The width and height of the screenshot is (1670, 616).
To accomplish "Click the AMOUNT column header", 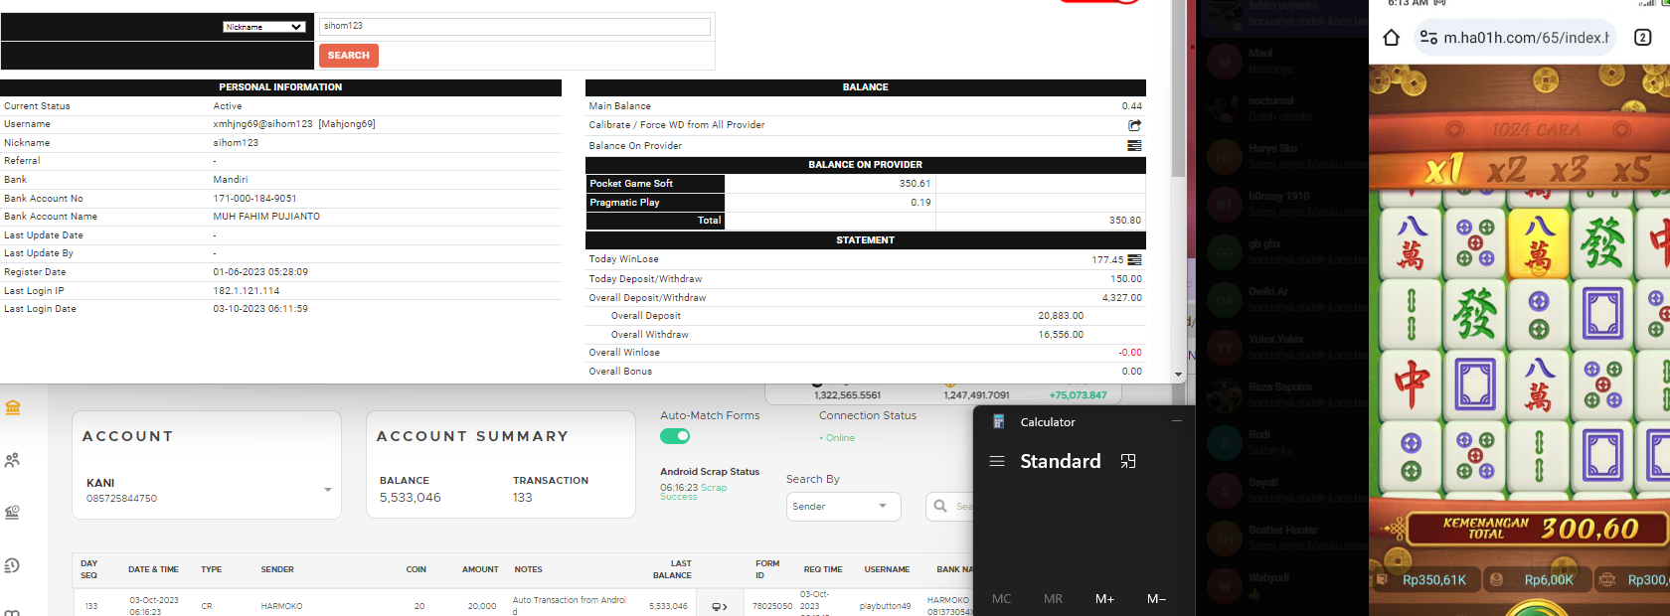I will pyautogui.click(x=480, y=569).
